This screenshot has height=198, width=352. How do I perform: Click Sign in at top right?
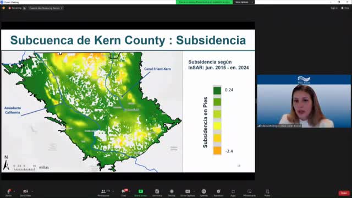334,8
